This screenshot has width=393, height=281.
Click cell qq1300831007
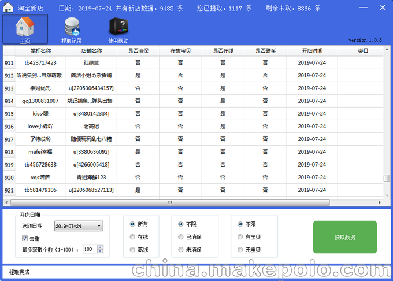(40, 101)
